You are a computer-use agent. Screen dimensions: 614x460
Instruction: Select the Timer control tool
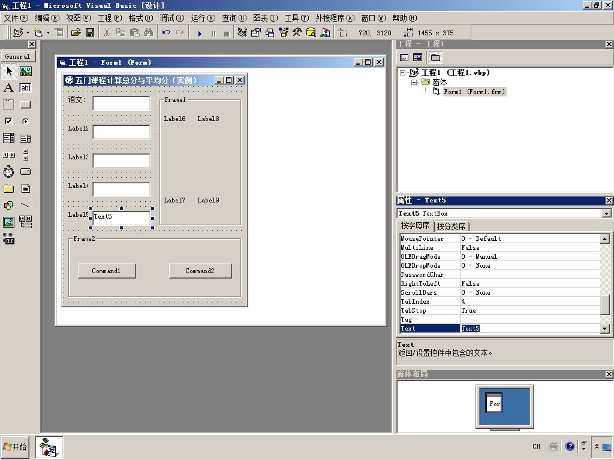(8, 172)
